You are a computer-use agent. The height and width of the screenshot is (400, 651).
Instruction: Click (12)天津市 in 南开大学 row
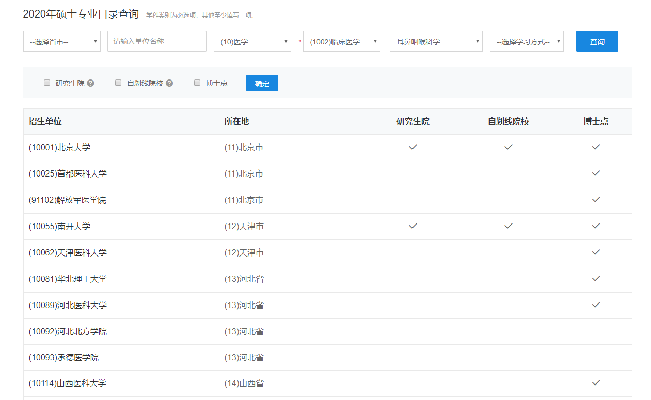pos(244,227)
